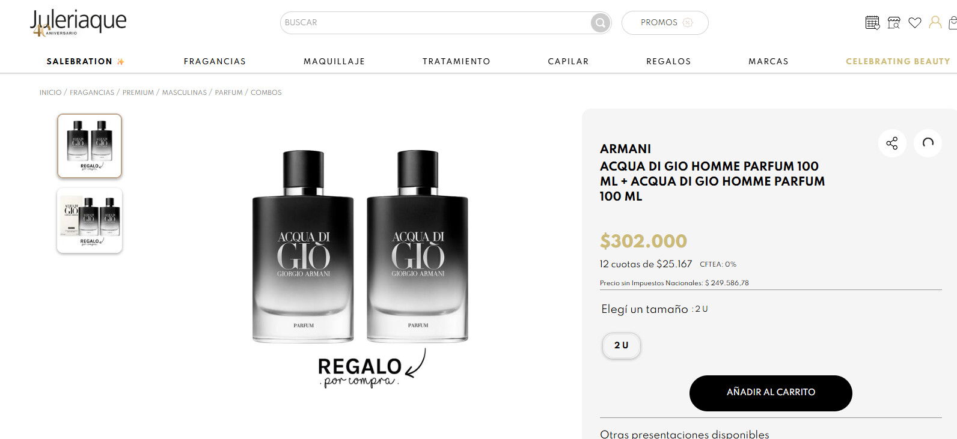Click the share product icon
The width and height of the screenshot is (957, 439).
(x=892, y=143)
